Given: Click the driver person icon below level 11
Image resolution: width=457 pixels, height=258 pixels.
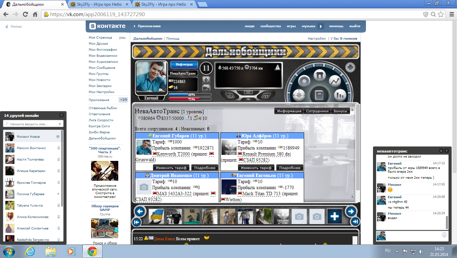Looking at the screenshot, I should [206, 80].
